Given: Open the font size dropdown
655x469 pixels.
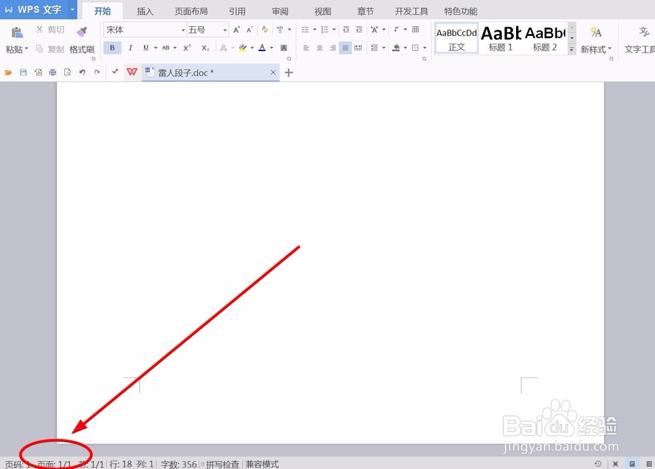Looking at the screenshot, I should coord(226,29).
